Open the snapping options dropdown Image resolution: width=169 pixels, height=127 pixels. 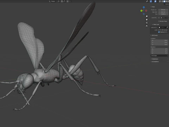64,1
